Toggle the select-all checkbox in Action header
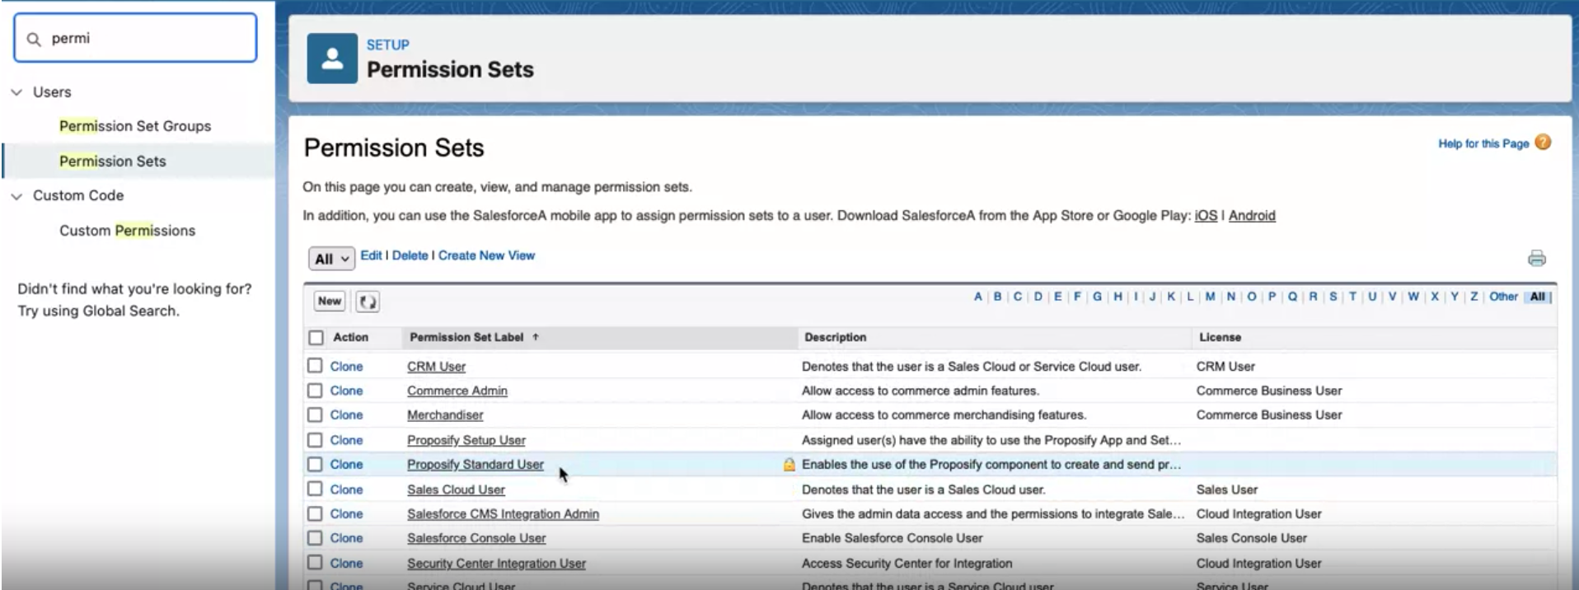The height and width of the screenshot is (590, 1579). point(316,337)
